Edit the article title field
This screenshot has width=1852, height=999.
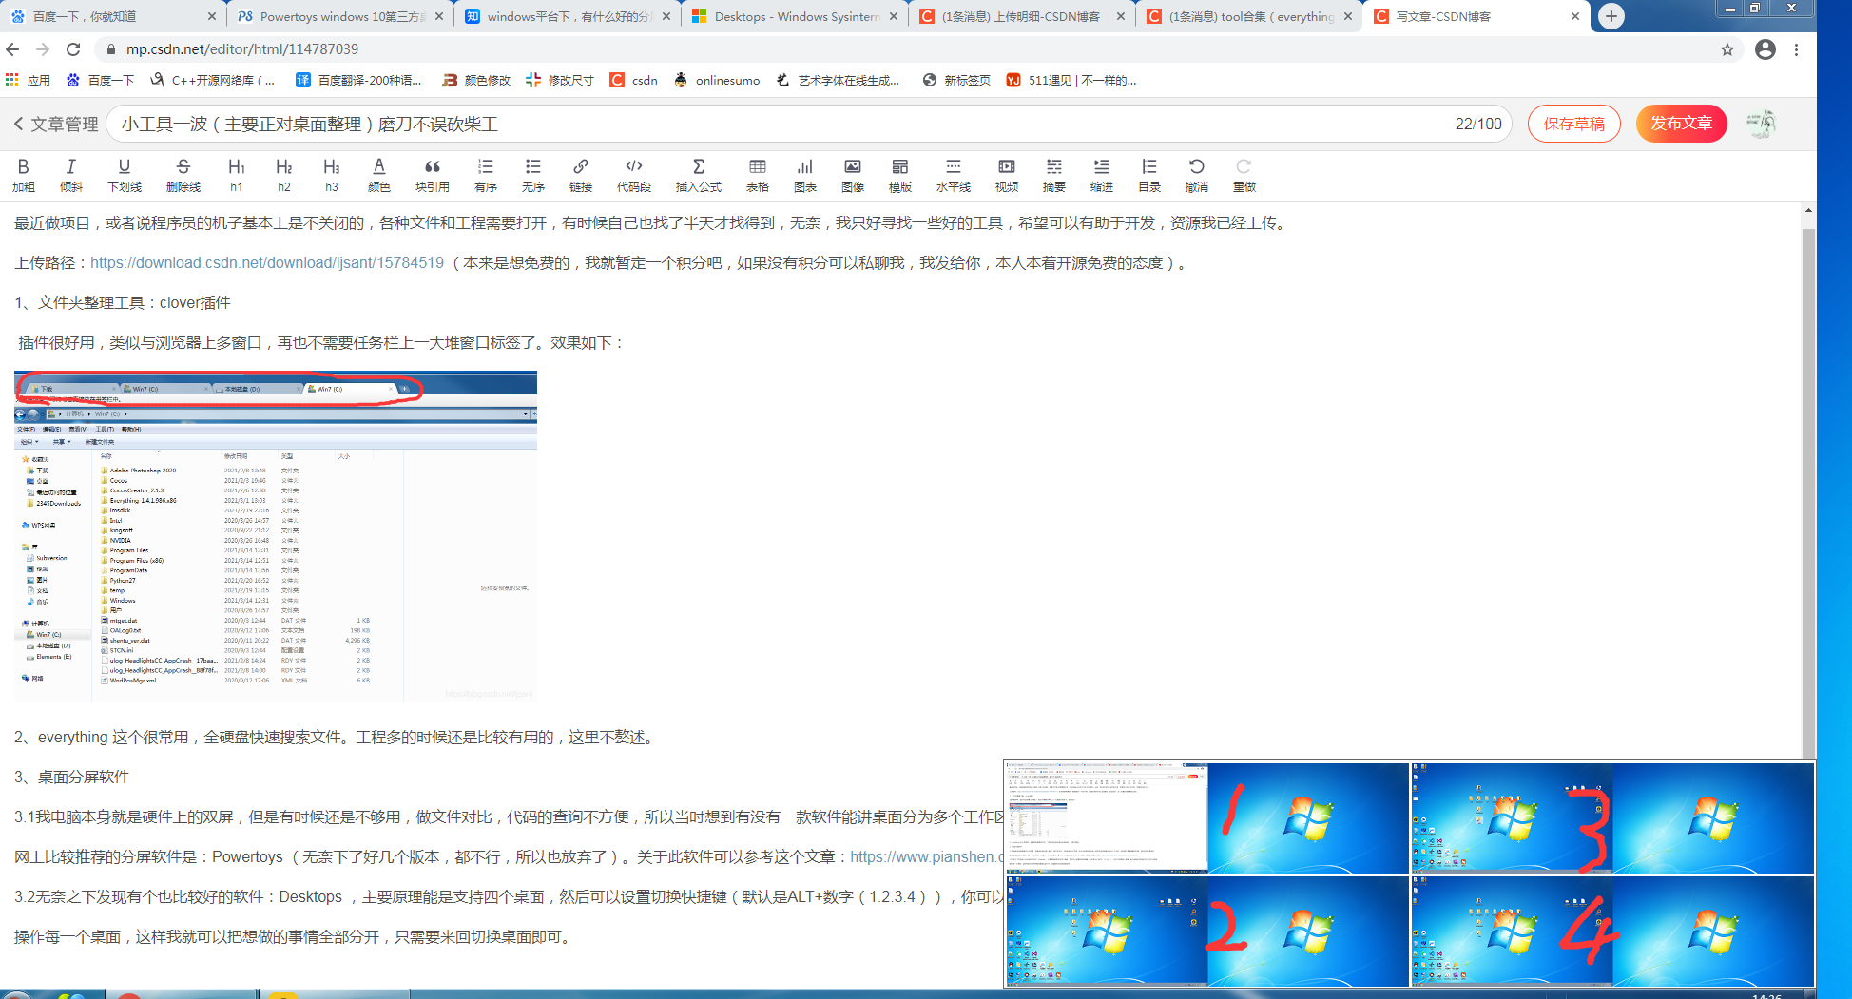pyautogui.click(x=808, y=124)
